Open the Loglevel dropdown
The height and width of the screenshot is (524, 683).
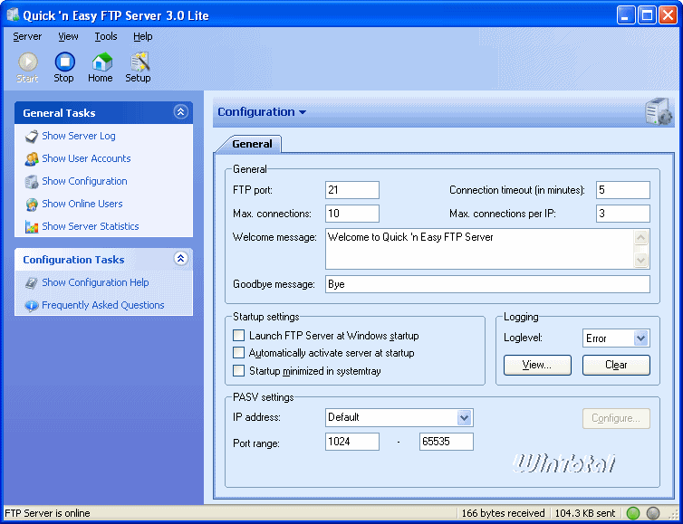point(640,338)
